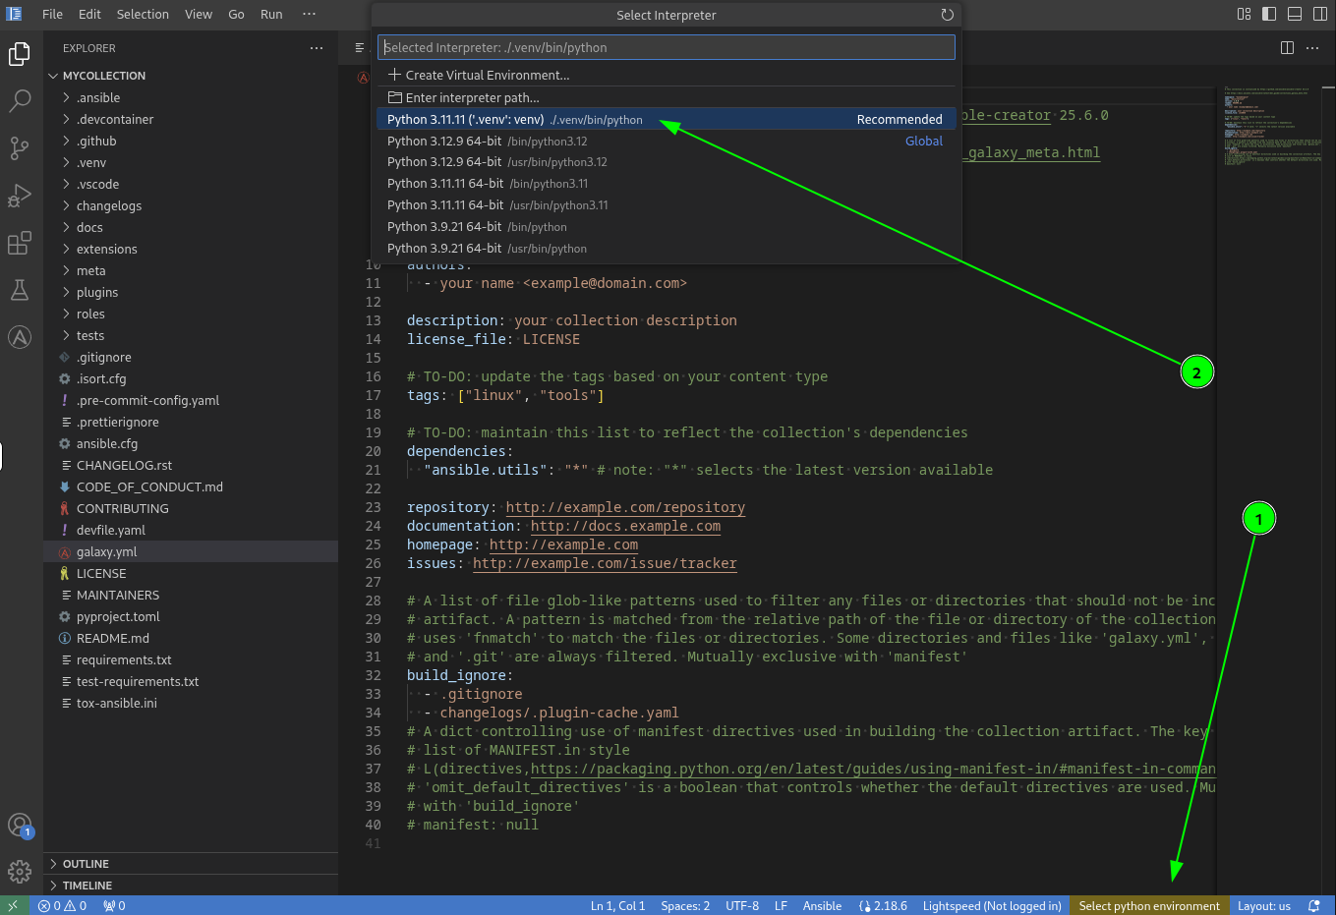1336x915 pixels.
Task: Open the Testing flask icon
Action: [20, 290]
